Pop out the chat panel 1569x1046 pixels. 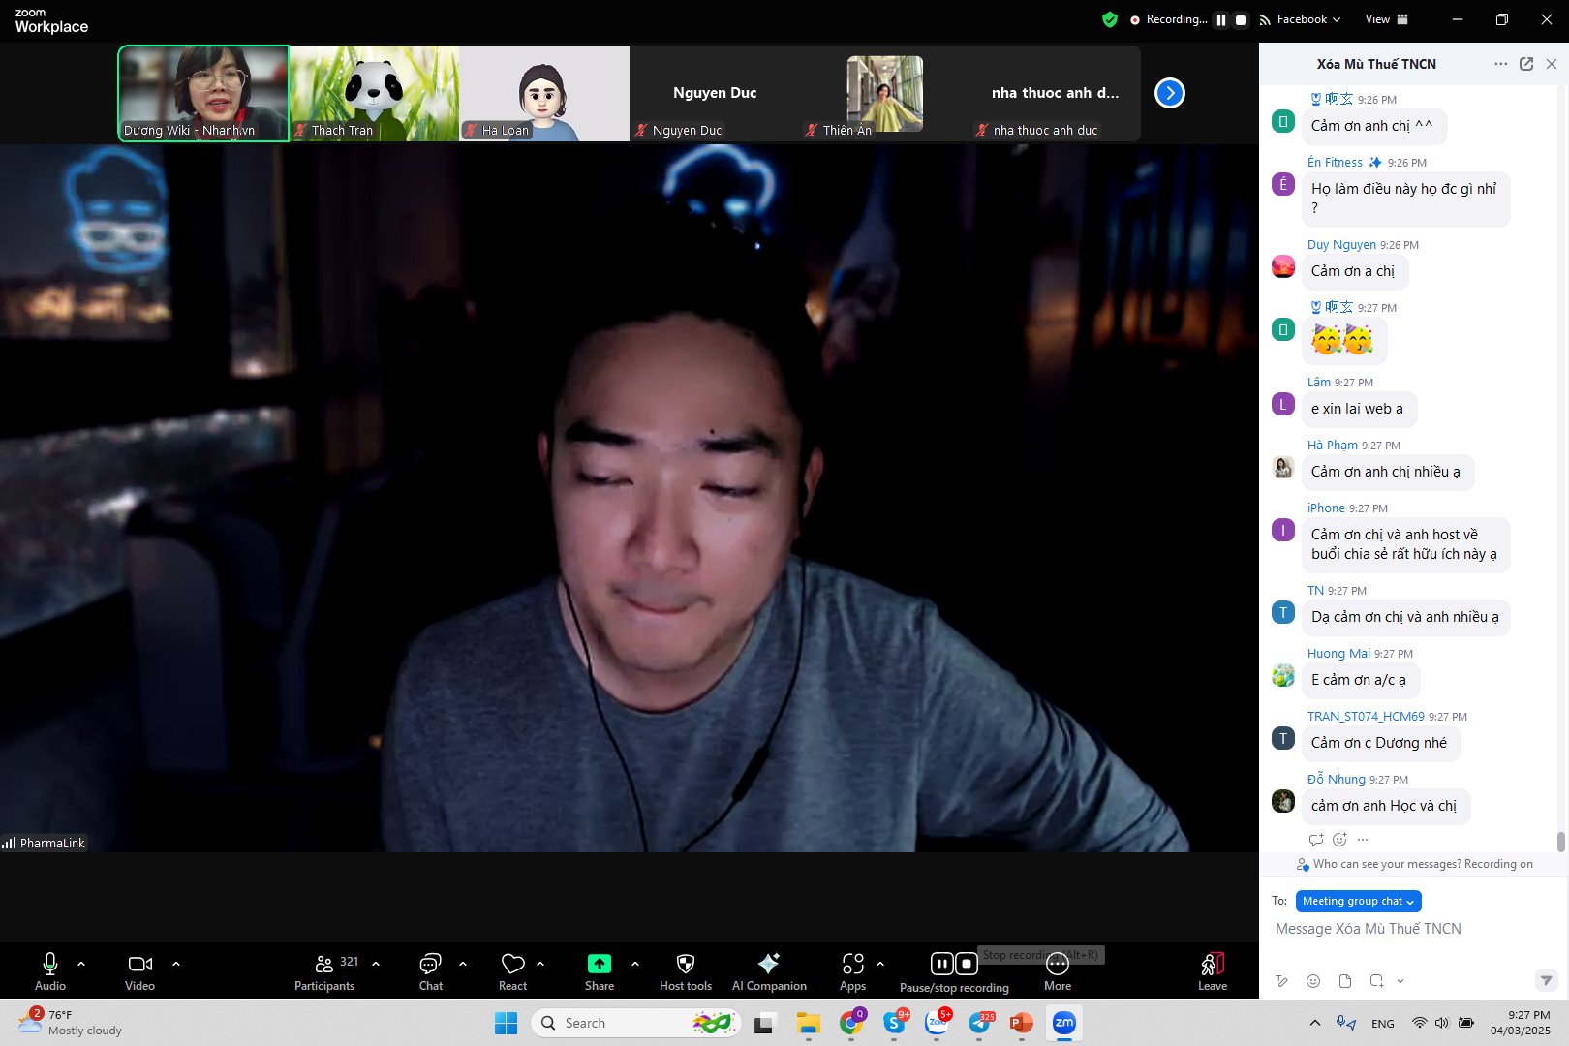(x=1526, y=64)
